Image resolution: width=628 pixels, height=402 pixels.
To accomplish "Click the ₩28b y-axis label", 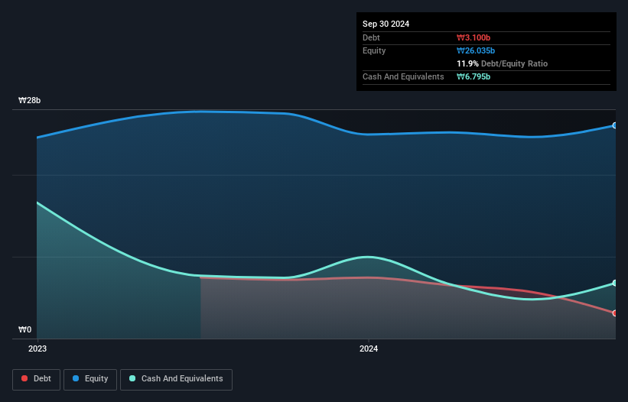I will 29,100.
